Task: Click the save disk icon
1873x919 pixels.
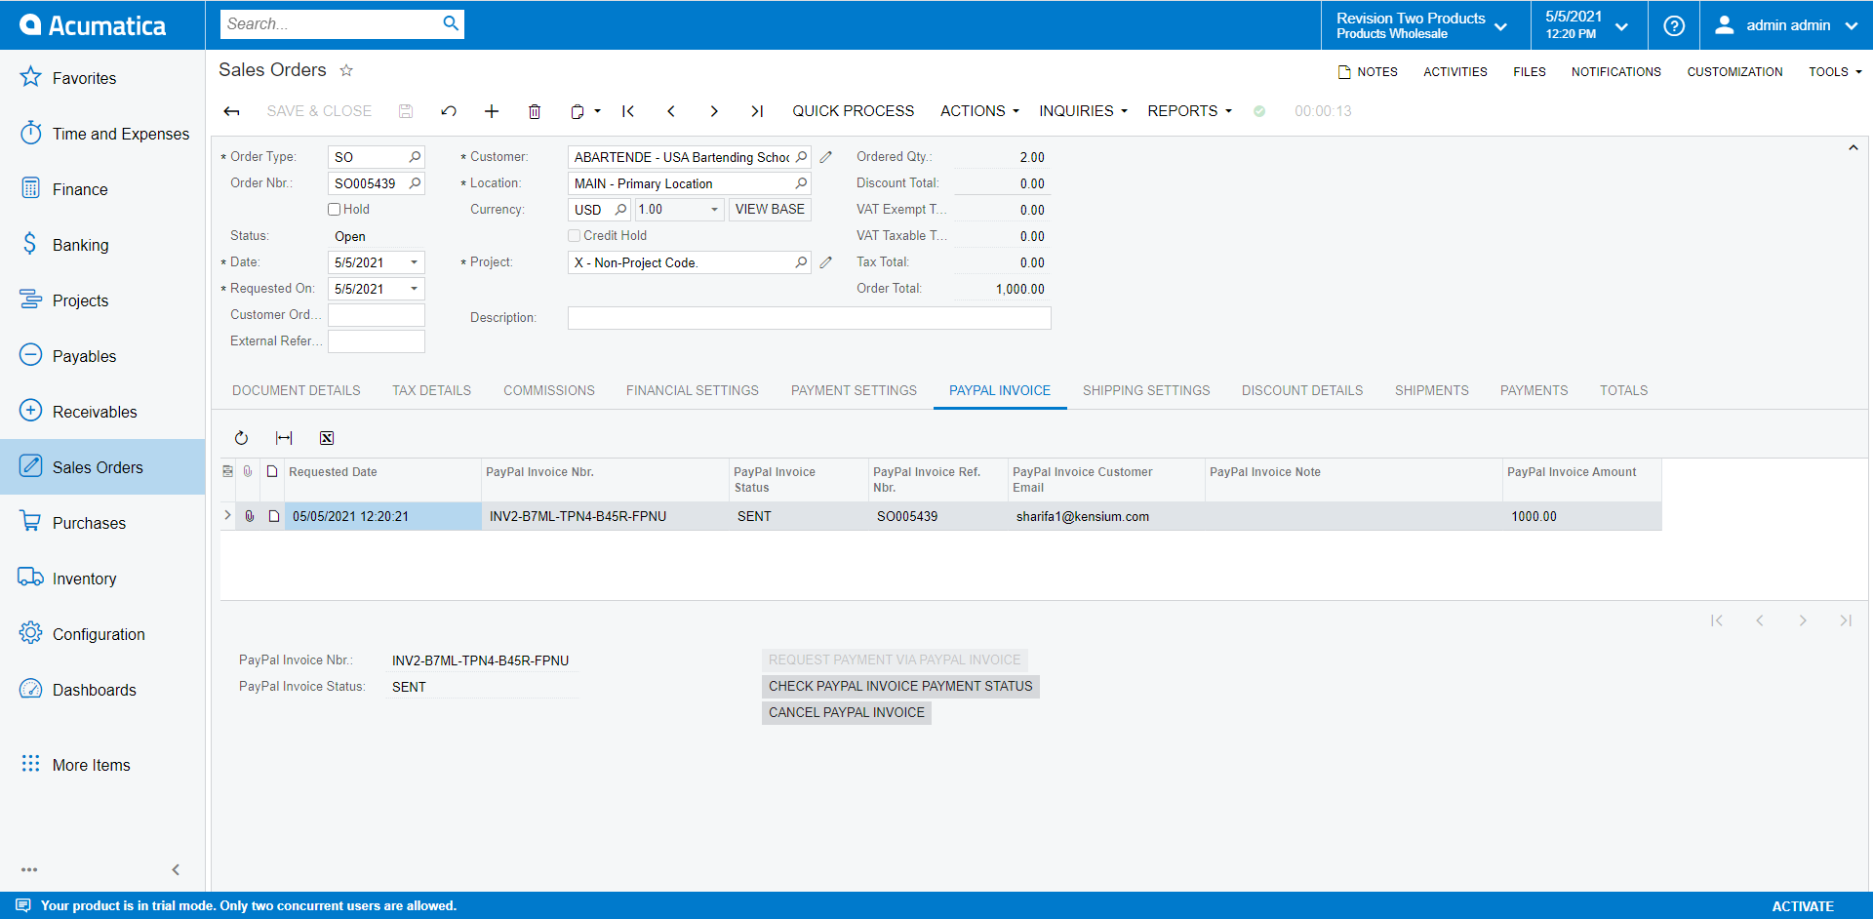Action: coord(406,111)
